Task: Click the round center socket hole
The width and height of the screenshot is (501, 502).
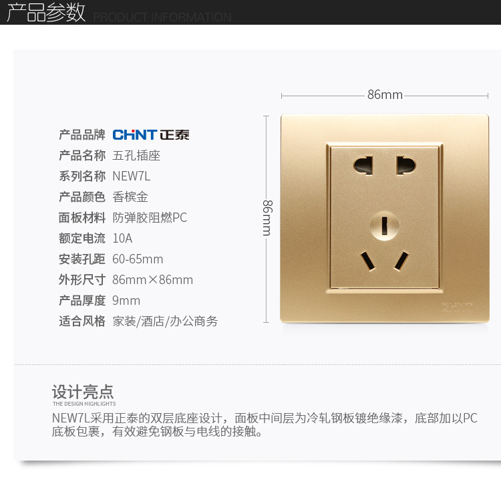Action: [x=385, y=226]
